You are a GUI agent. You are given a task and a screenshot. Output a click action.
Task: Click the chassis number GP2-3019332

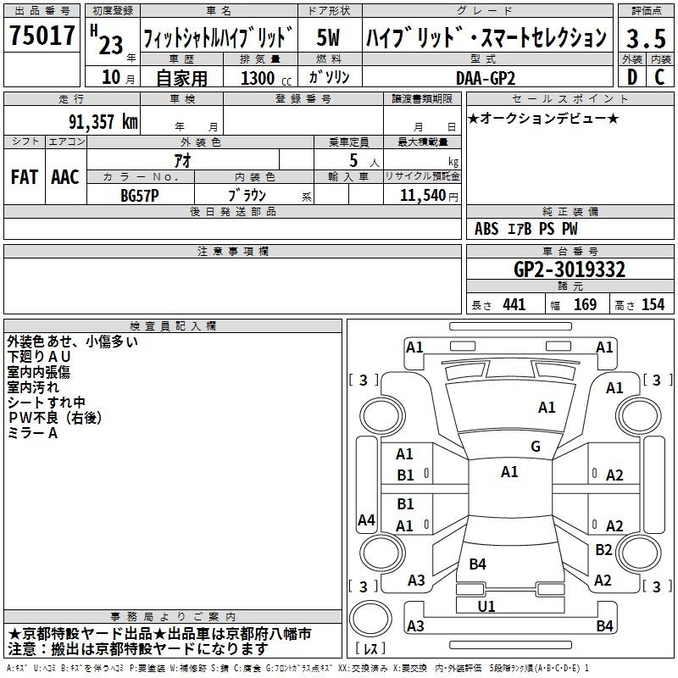(x=569, y=270)
